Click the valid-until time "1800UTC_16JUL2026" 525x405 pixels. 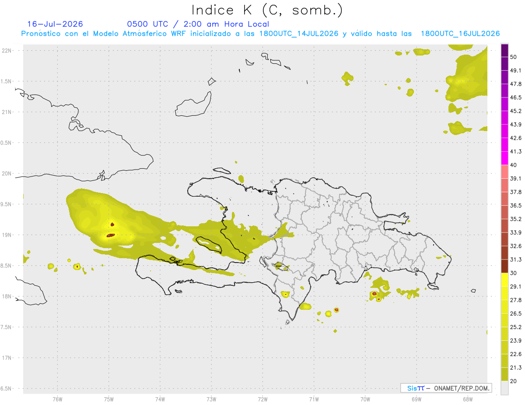pyautogui.click(x=460, y=34)
